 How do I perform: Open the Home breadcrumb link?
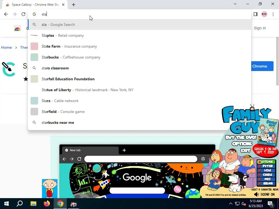7,47
